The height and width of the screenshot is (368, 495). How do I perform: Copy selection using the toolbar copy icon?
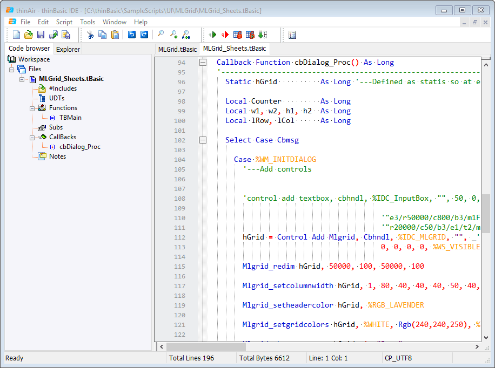coord(103,35)
